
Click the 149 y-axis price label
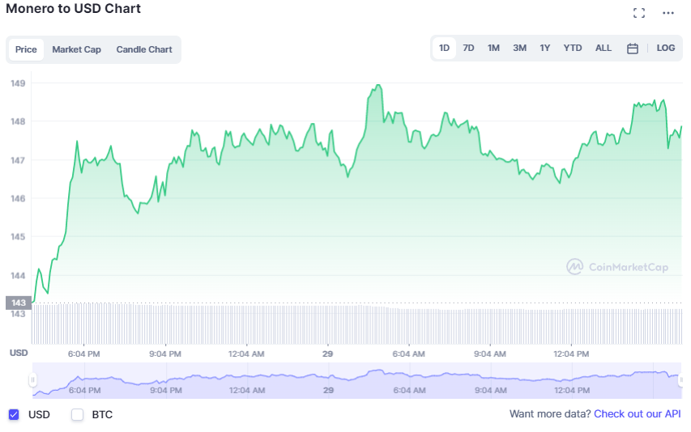[18, 83]
